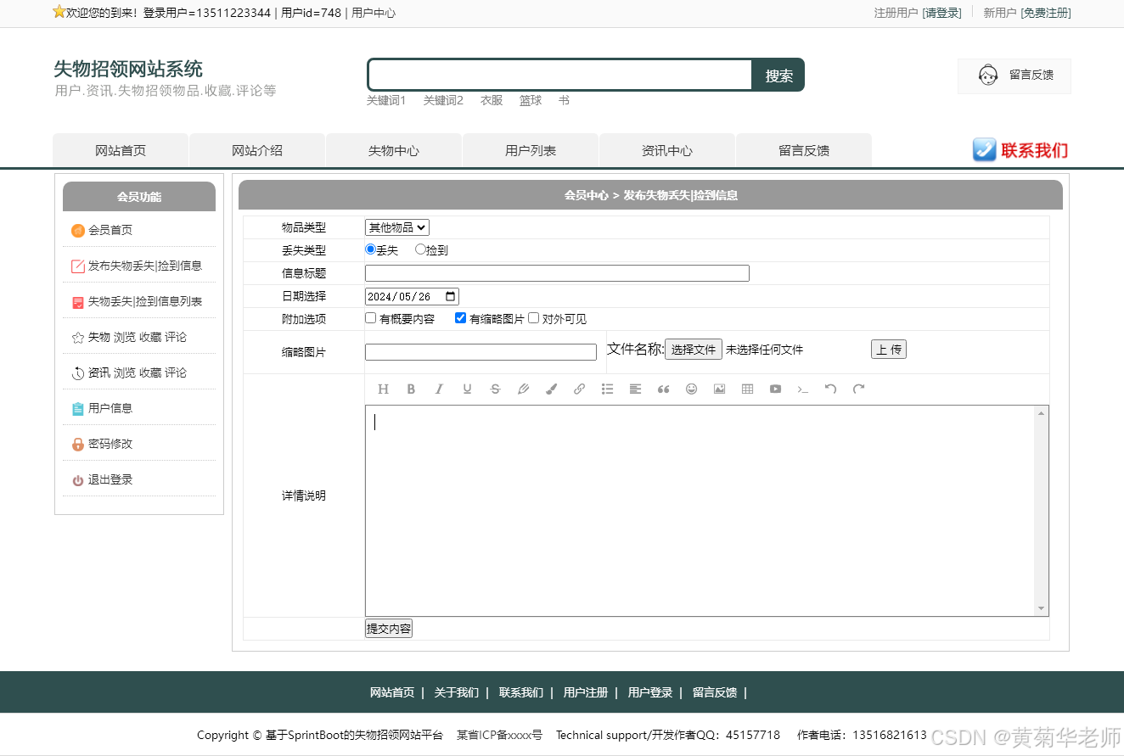Open 资讯 浏览 收藏 评论 in sidebar
This screenshot has width=1124, height=756.
[x=138, y=372]
